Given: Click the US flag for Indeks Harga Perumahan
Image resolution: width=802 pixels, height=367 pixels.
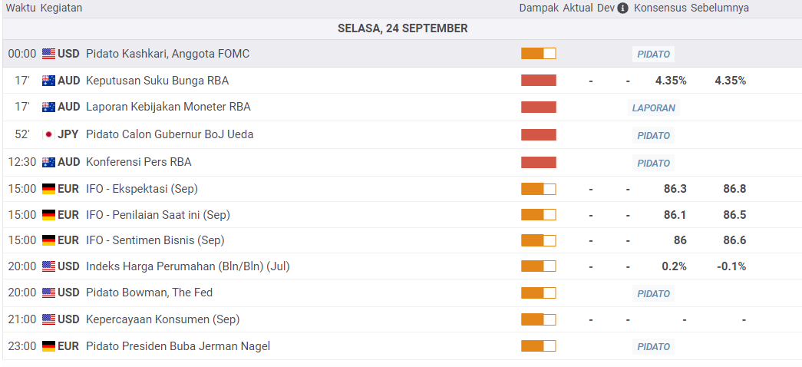Looking at the screenshot, I should point(48,266).
